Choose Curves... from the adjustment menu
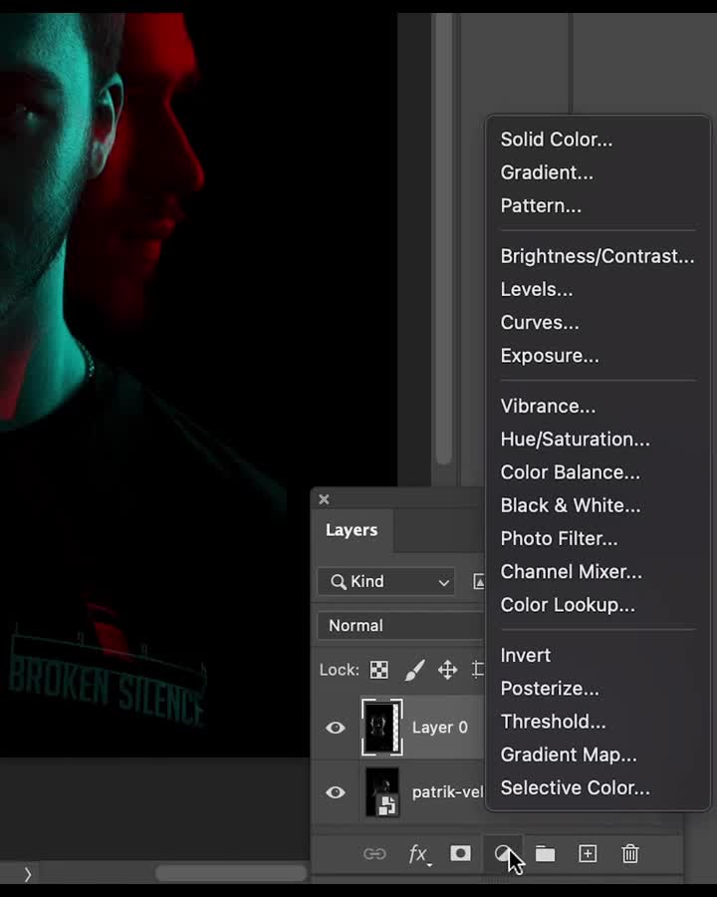The image size is (717, 897). pos(540,323)
